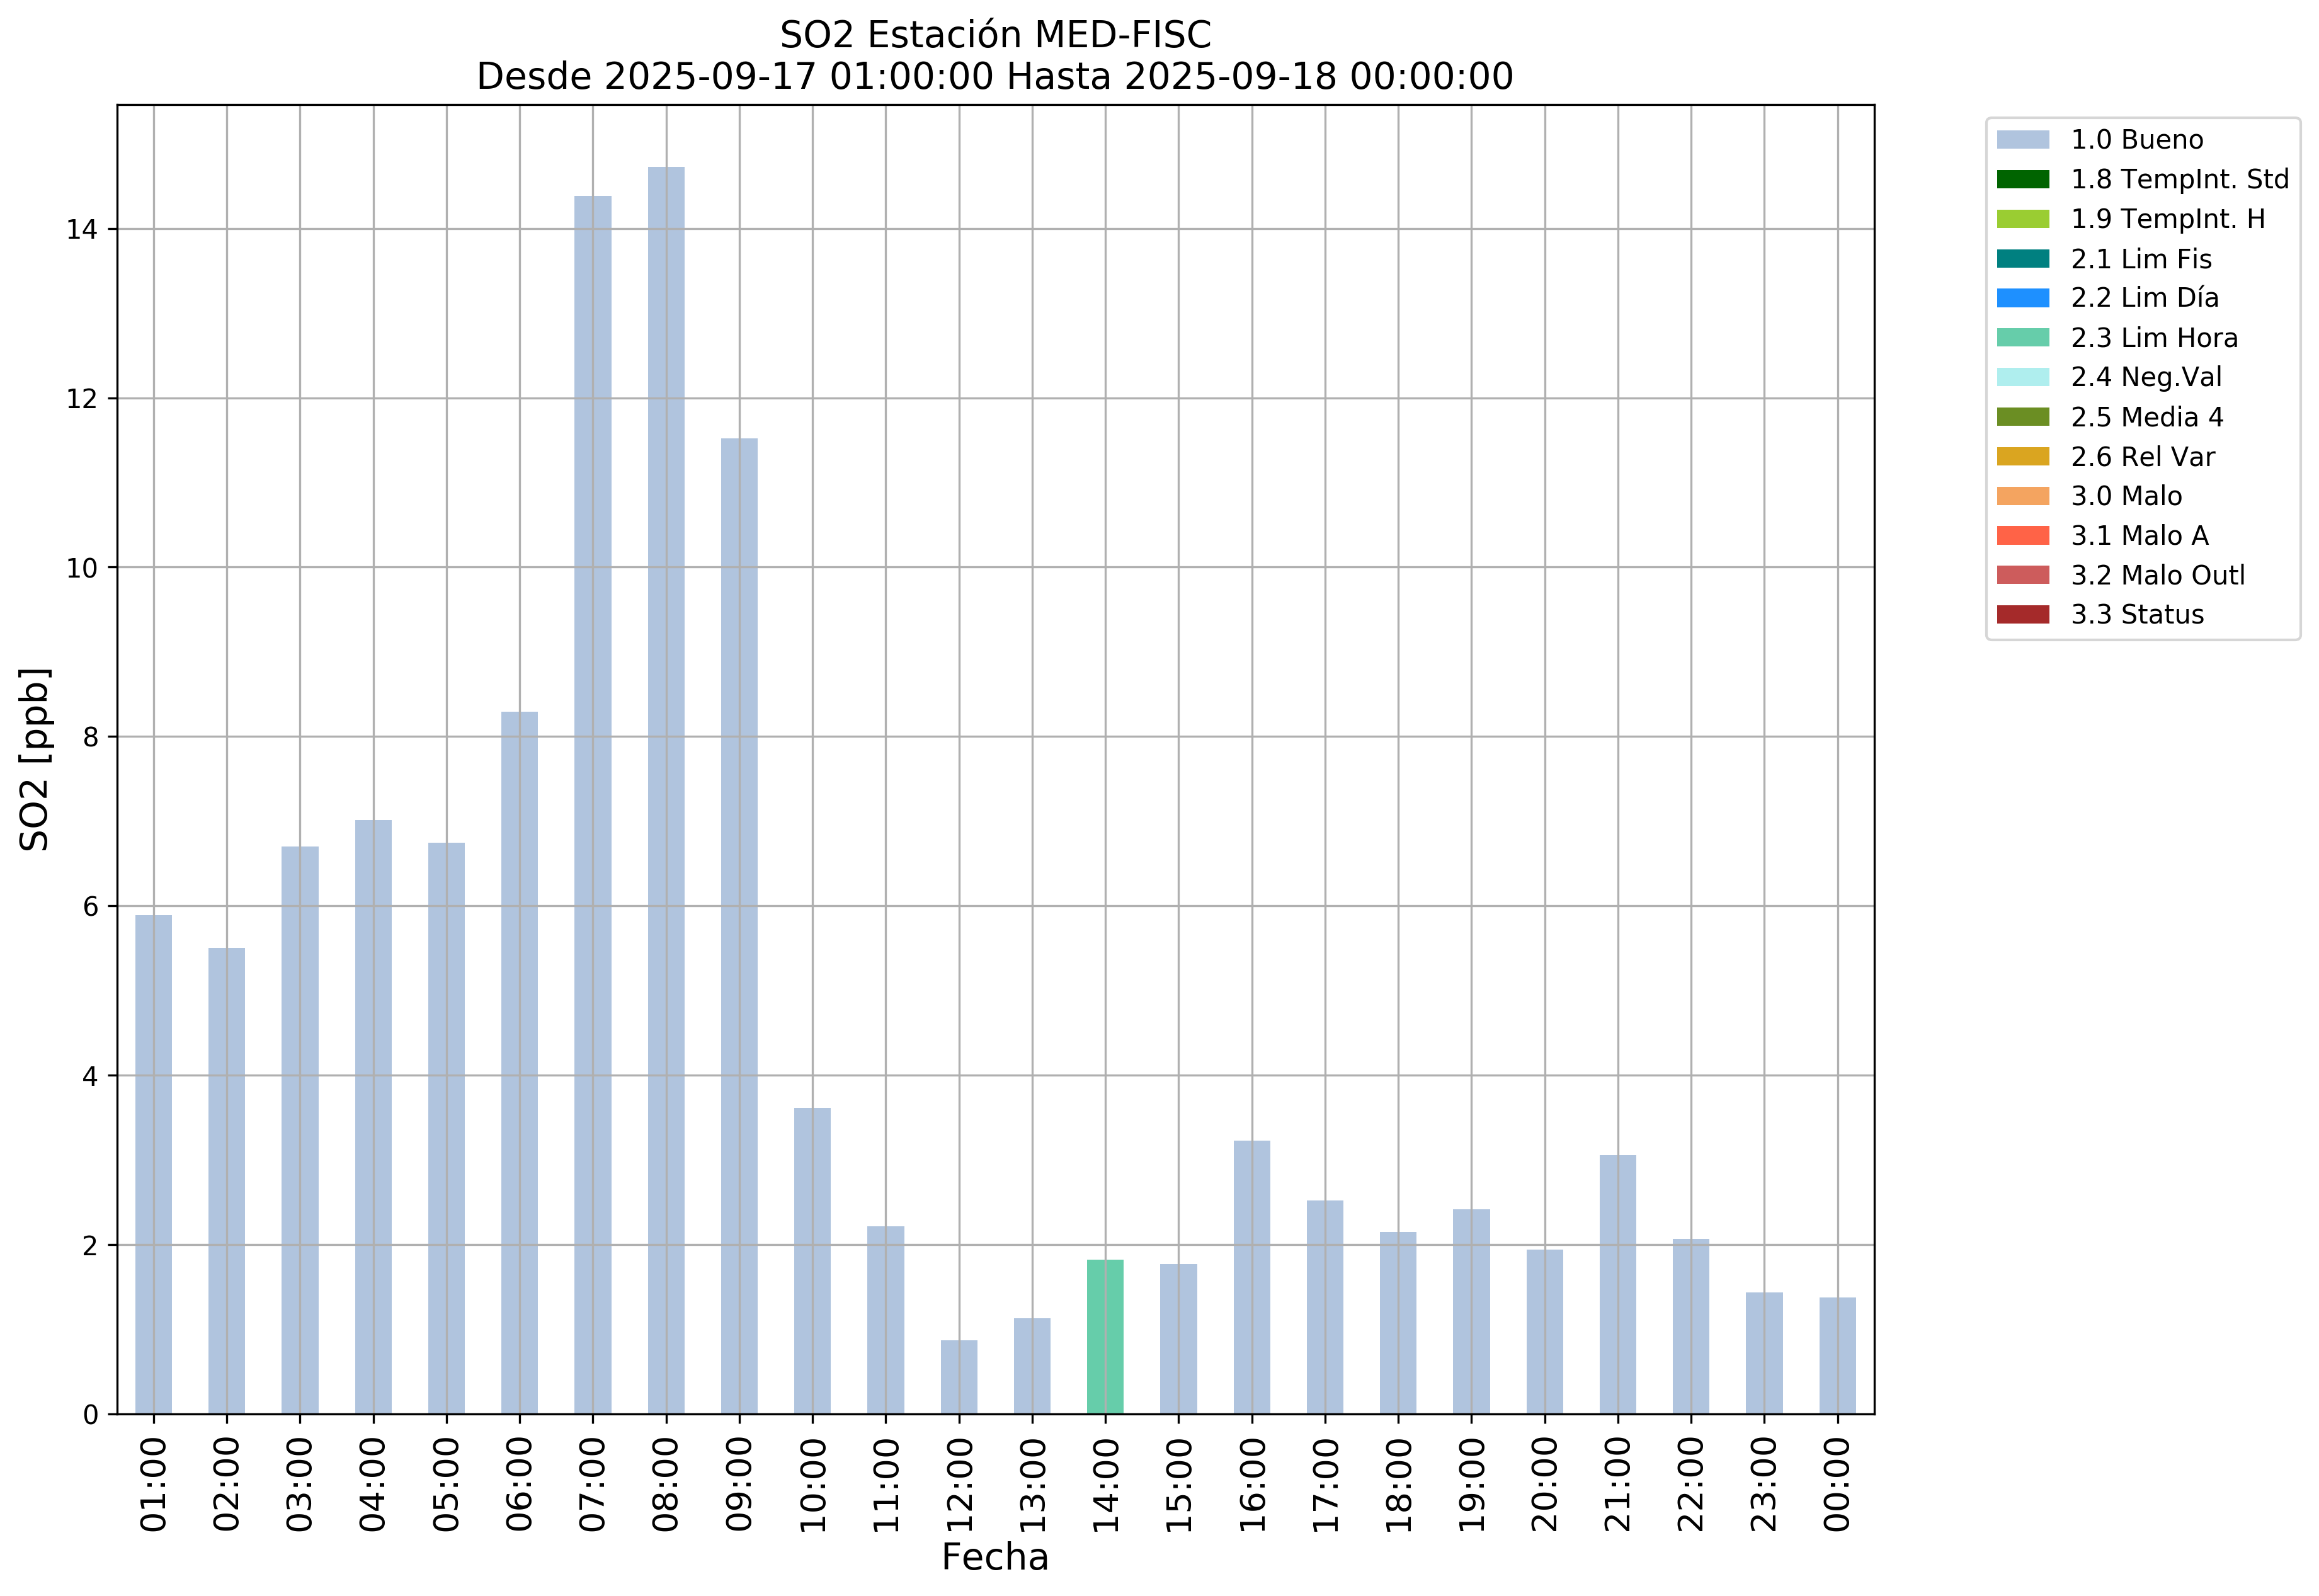2319x1596 pixels.
Task: Click the tallest bar at 08:00
Action: pyautogui.click(x=666, y=790)
